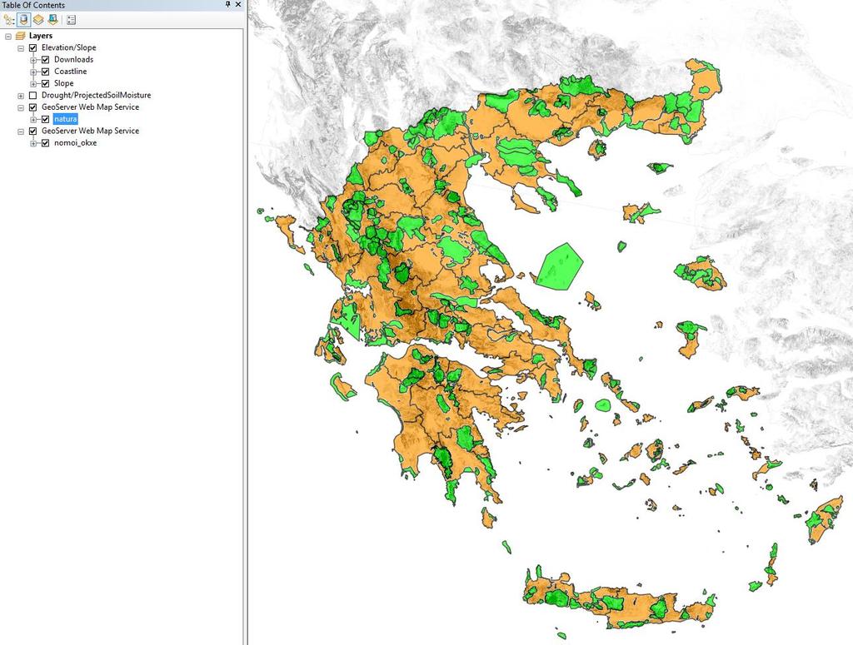Pin the Table Of Contents panel
This screenshot has width=853, height=645.
[228, 4]
